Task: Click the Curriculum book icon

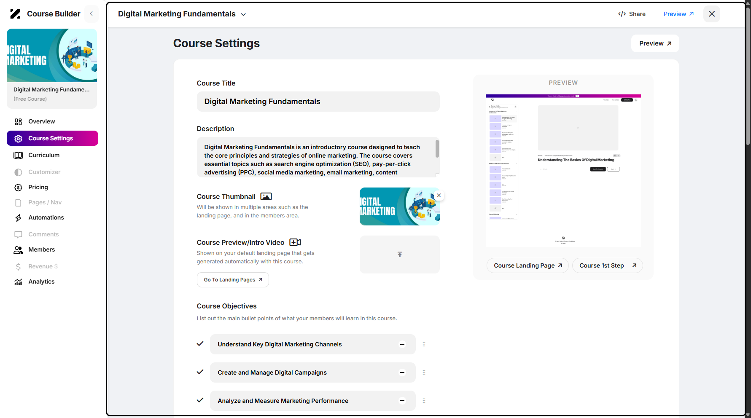Action: pos(18,155)
